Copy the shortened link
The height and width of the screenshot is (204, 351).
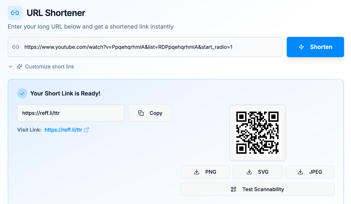coord(150,113)
